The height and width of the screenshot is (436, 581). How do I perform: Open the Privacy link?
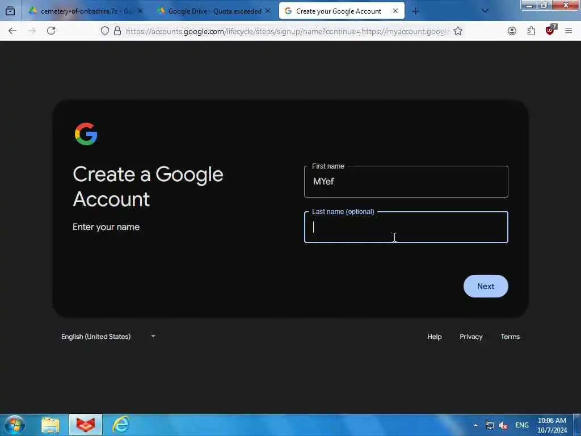471,337
